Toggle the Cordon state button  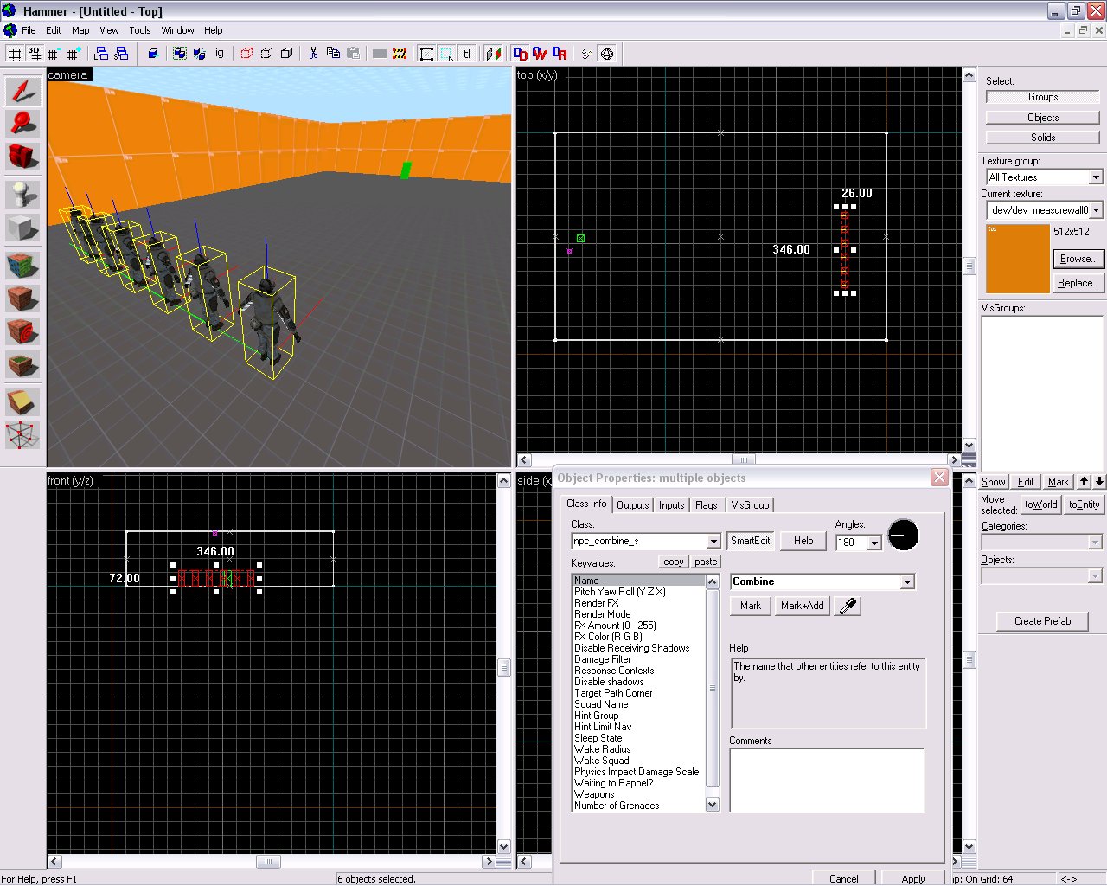380,54
